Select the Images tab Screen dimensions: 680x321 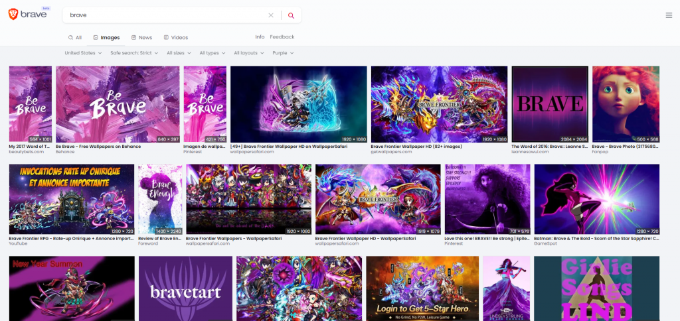106,38
